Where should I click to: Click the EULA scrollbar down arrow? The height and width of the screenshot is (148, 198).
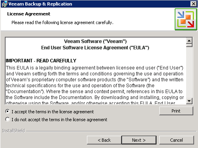click(189, 101)
